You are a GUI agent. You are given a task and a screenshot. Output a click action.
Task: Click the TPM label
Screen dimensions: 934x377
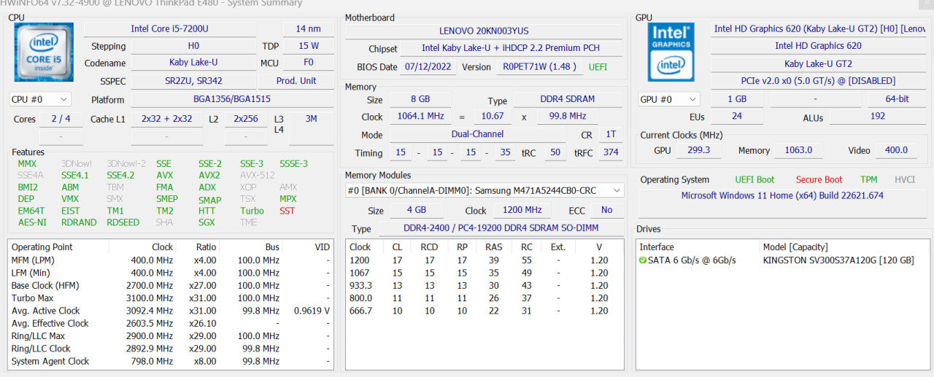coord(868,179)
